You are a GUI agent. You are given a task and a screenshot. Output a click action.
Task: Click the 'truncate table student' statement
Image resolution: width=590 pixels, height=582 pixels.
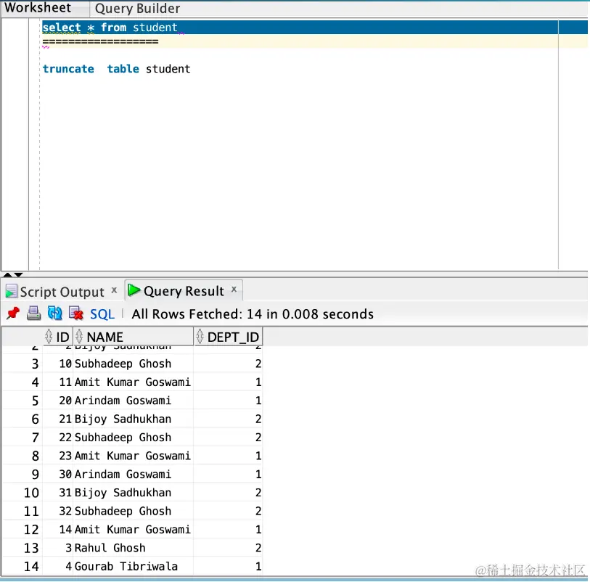[x=116, y=69]
